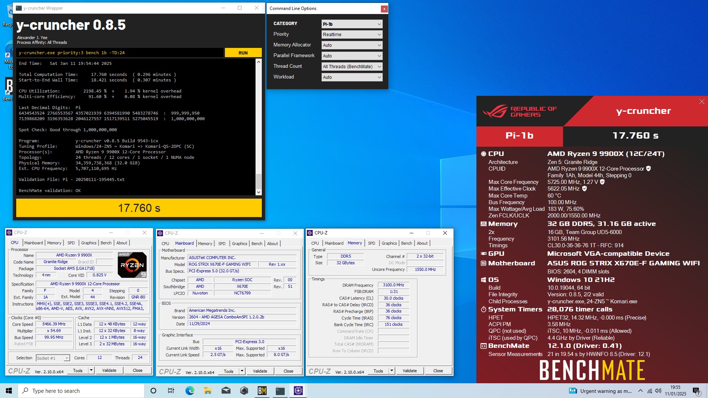Open the CATEGORY dropdown showing Pi-1b
708x398 pixels.
352,24
